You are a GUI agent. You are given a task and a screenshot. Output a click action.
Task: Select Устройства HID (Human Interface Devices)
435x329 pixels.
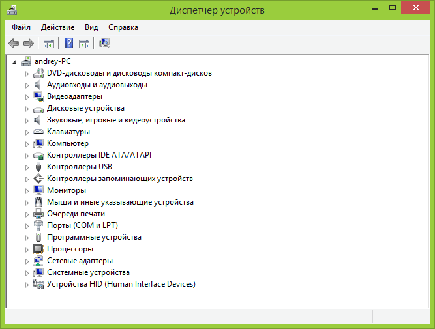121,284
